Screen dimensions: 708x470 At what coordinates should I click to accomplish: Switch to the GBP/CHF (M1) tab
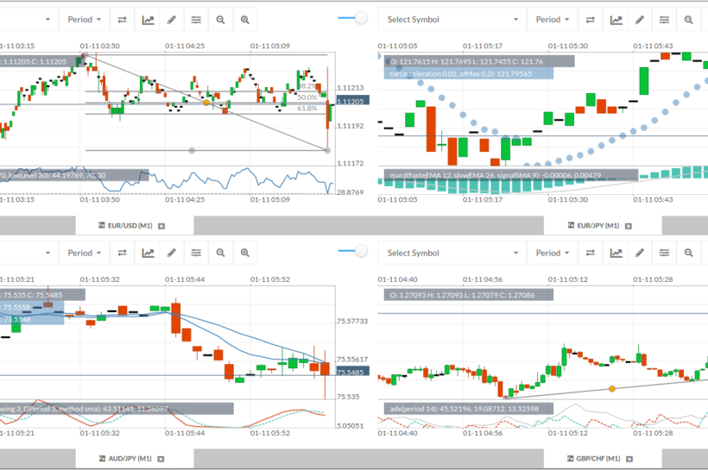(593, 459)
